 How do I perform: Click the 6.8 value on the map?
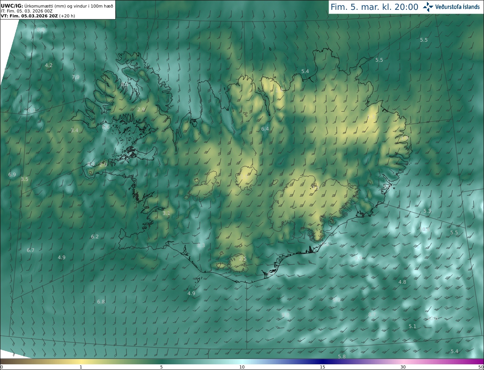[x=101, y=302]
